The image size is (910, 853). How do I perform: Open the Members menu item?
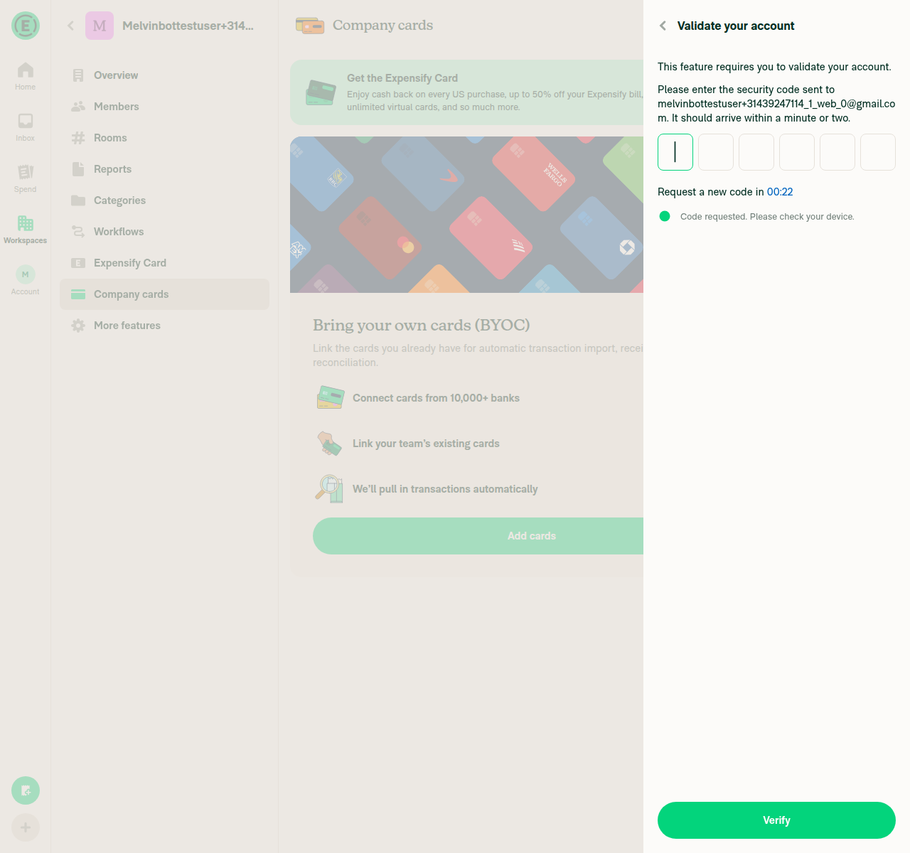click(x=164, y=107)
